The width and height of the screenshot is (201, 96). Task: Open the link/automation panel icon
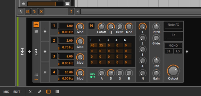[40, 92]
